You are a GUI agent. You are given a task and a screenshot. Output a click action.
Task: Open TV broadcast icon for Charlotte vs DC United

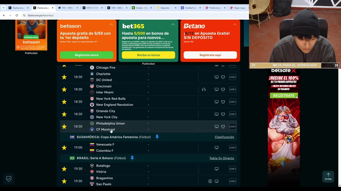(217, 77)
